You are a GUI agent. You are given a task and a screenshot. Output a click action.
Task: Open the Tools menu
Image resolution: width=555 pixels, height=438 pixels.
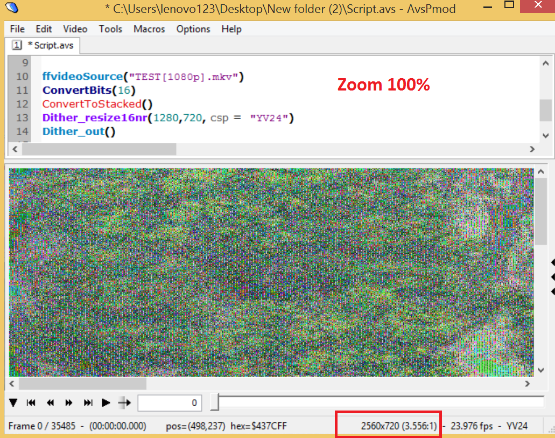coord(110,29)
